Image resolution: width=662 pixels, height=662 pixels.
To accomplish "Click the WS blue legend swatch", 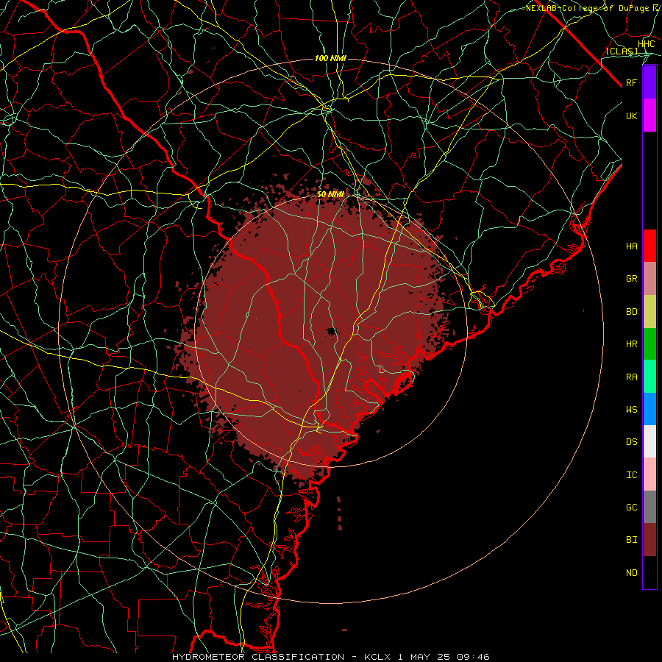I will (x=649, y=409).
